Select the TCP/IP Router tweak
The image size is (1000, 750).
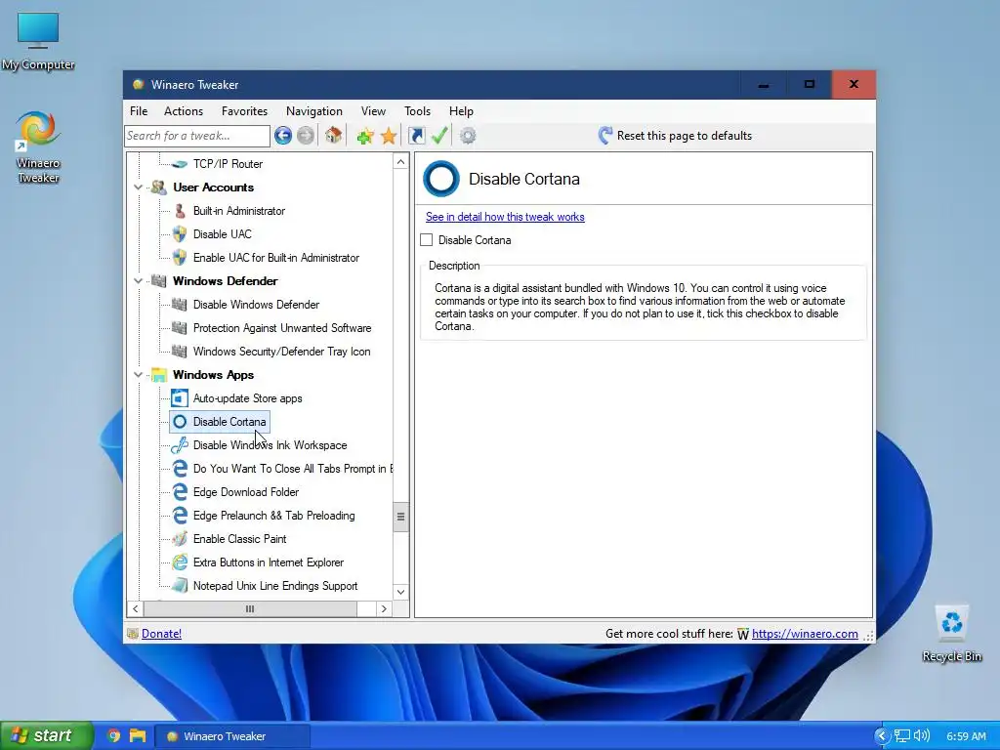pyautogui.click(x=228, y=164)
